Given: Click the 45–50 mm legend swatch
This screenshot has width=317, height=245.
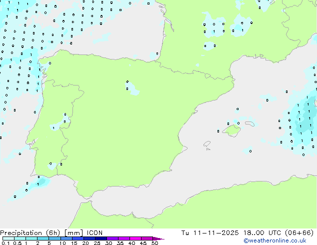Looking at the screenshot, I should [147, 238].
